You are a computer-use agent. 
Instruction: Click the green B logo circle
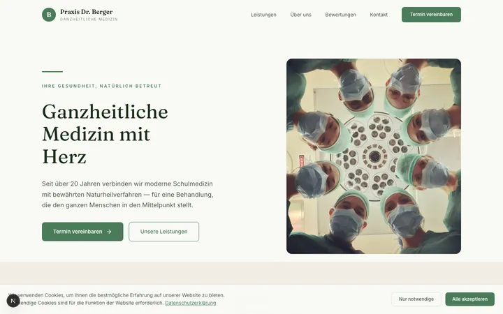[49, 15]
